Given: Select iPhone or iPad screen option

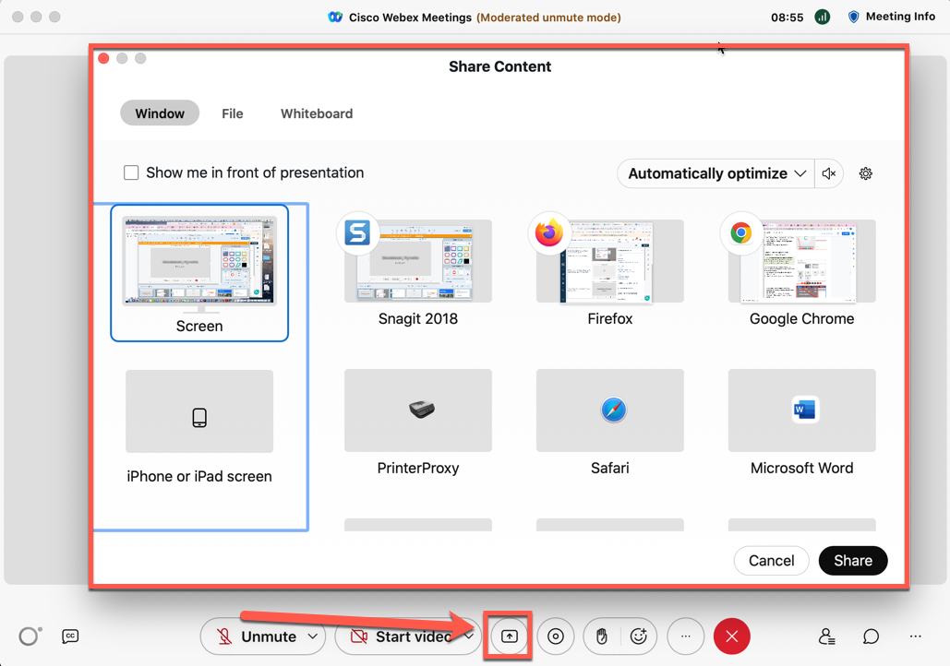Looking at the screenshot, I should pyautogui.click(x=199, y=426).
